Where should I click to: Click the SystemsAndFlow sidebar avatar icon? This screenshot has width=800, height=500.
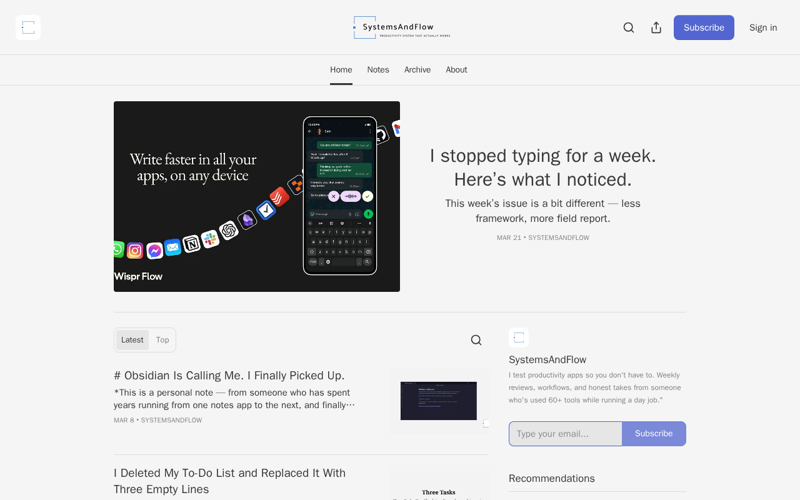tap(519, 337)
